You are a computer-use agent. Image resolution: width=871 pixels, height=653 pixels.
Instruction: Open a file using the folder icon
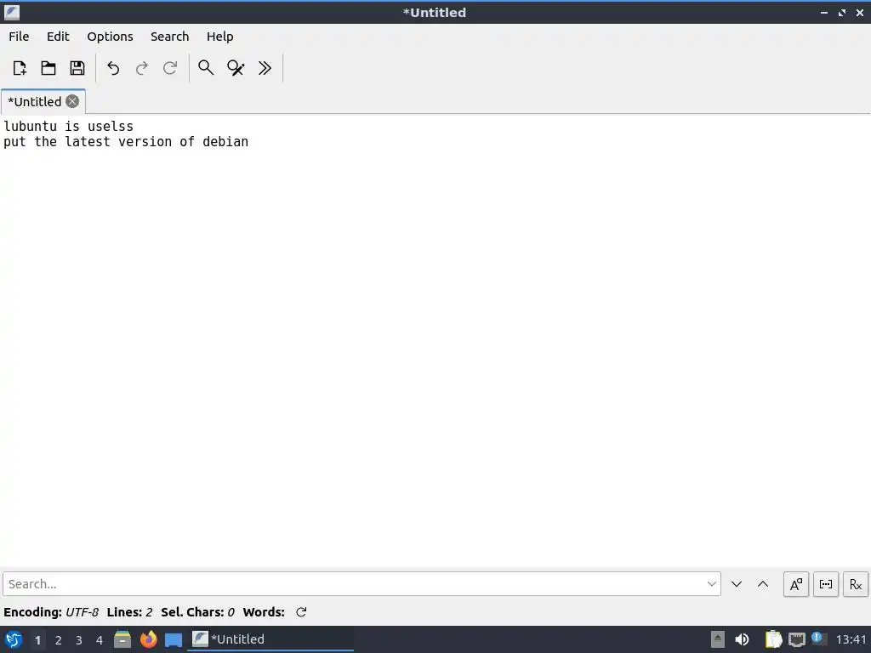(x=48, y=68)
